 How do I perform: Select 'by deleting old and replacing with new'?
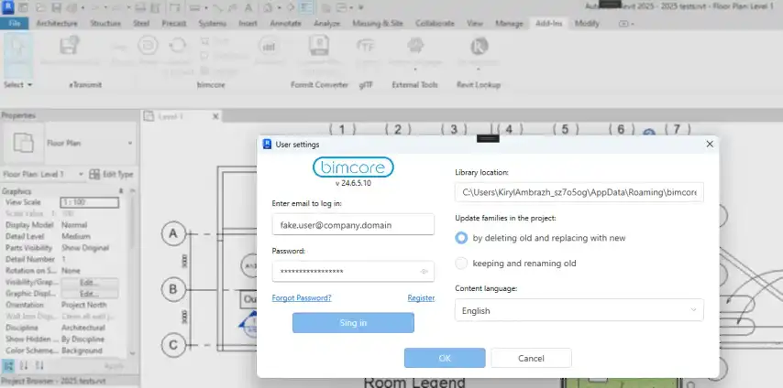[x=461, y=238]
